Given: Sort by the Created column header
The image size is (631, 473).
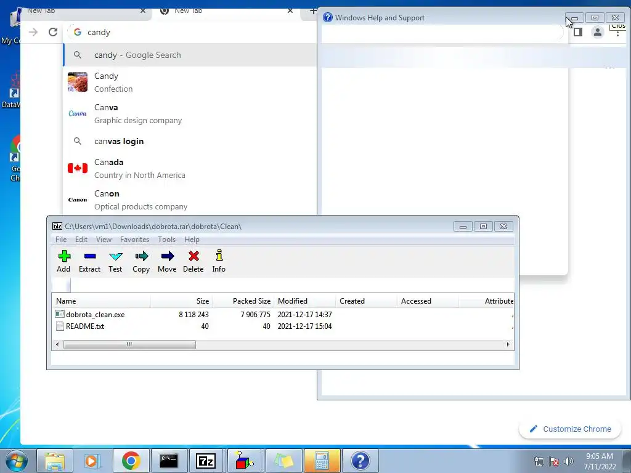Looking at the screenshot, I should (x=366, y=301).
